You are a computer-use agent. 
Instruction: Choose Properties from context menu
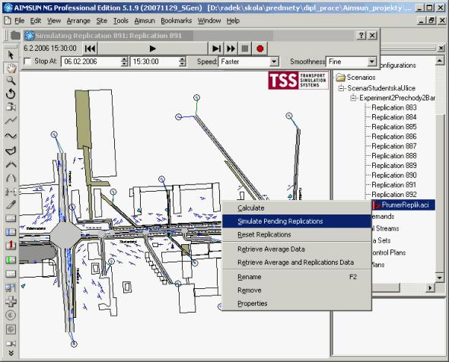(x=297, y=303)
